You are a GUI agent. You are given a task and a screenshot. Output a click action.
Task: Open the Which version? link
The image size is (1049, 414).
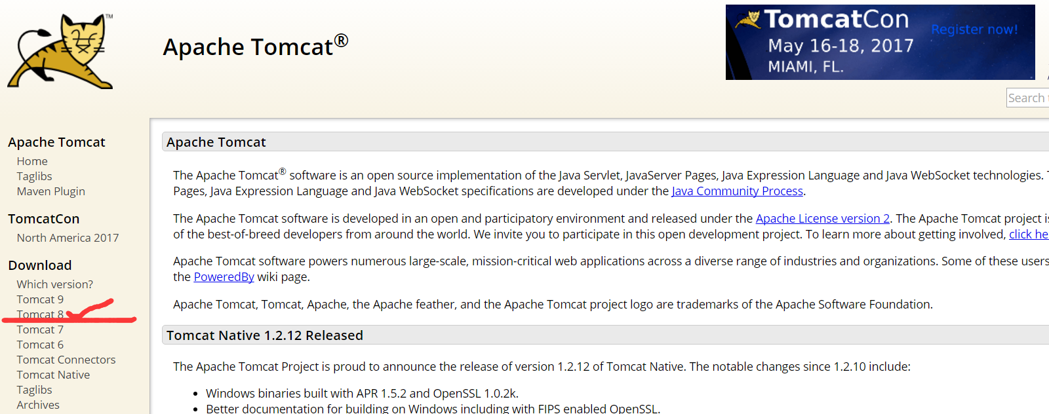(55, 284)
